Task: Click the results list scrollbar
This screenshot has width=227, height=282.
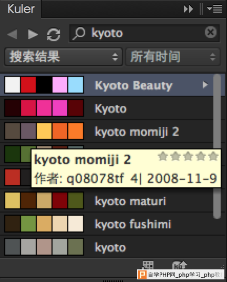Action: (x=217, y=146)
